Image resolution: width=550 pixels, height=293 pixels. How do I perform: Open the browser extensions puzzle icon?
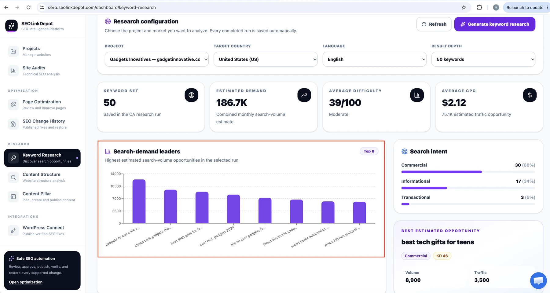coord(479,7)
